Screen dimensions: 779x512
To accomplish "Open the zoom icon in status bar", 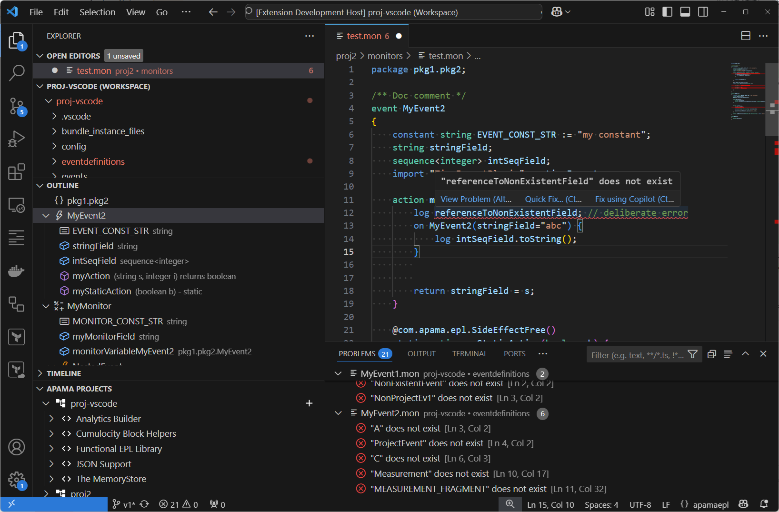I will 510,504.
